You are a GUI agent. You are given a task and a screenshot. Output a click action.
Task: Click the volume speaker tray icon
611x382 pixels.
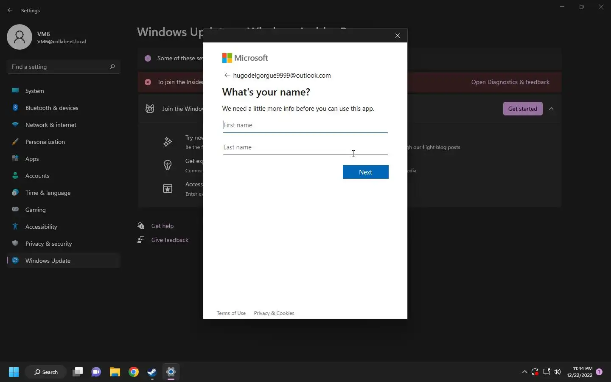(x=557, y=372)
